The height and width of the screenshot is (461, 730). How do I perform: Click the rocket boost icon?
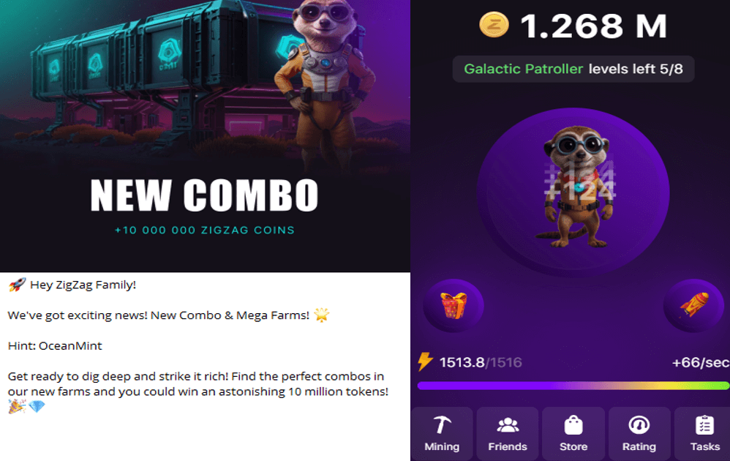[x=694, y=305]
